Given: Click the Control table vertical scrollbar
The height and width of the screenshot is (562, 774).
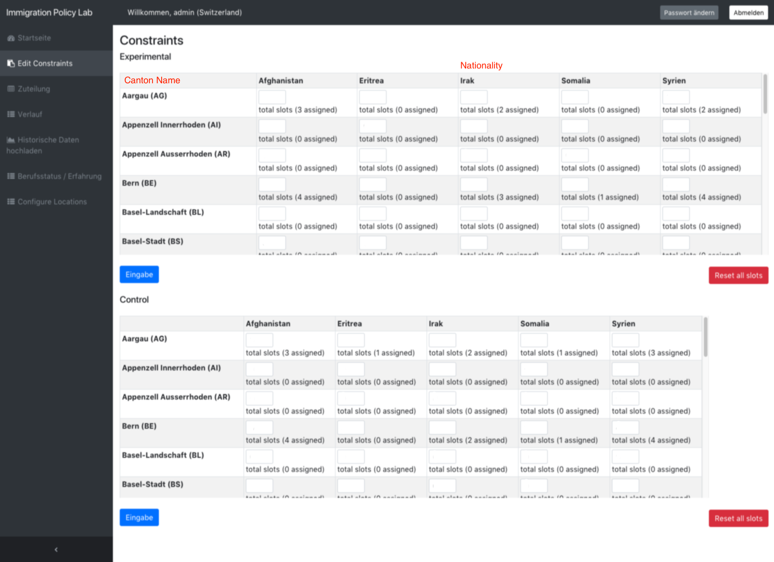Looking at the screenshot, I should [705, 337].
